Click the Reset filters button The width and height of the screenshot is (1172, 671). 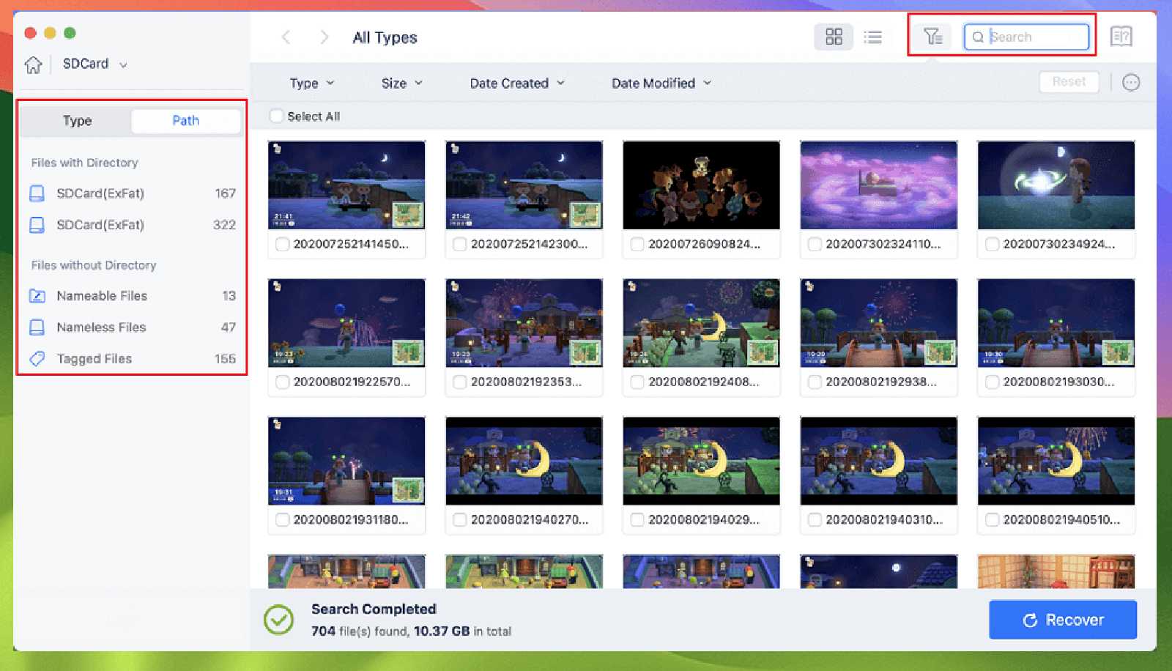click(x=1069, y=82)
